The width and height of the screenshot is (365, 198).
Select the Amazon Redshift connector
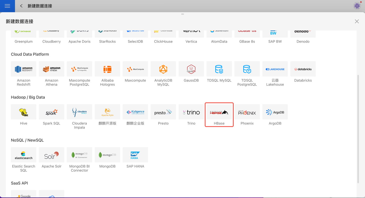[x=24, y=69]
